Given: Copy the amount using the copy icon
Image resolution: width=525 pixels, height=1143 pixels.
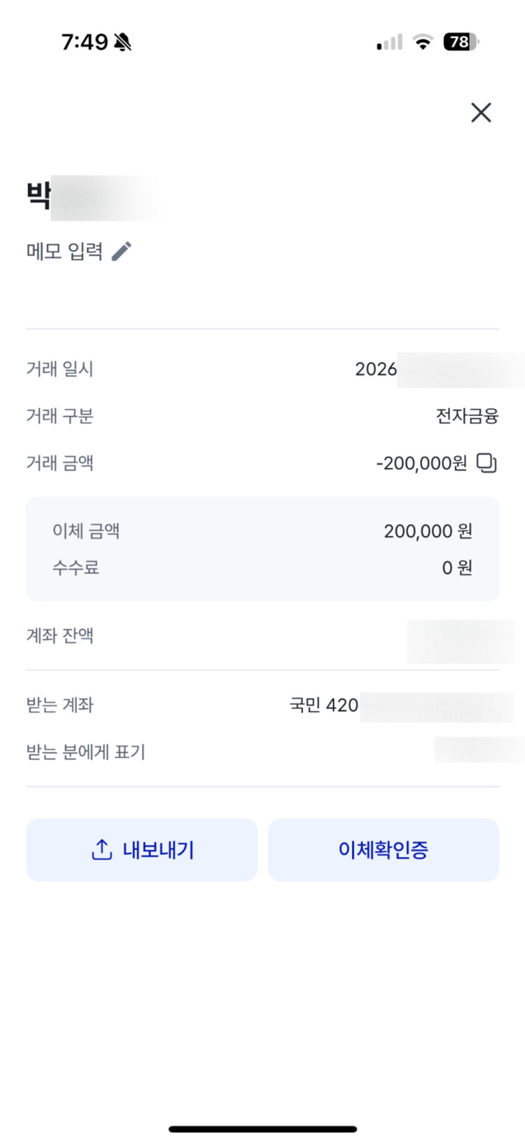Looking at the screenshot, I should tap(486, 463).
